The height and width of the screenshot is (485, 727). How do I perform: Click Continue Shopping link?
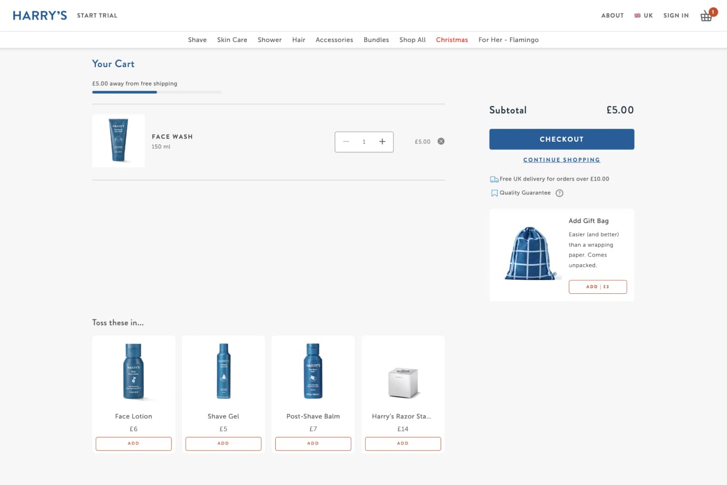[561, 160]
